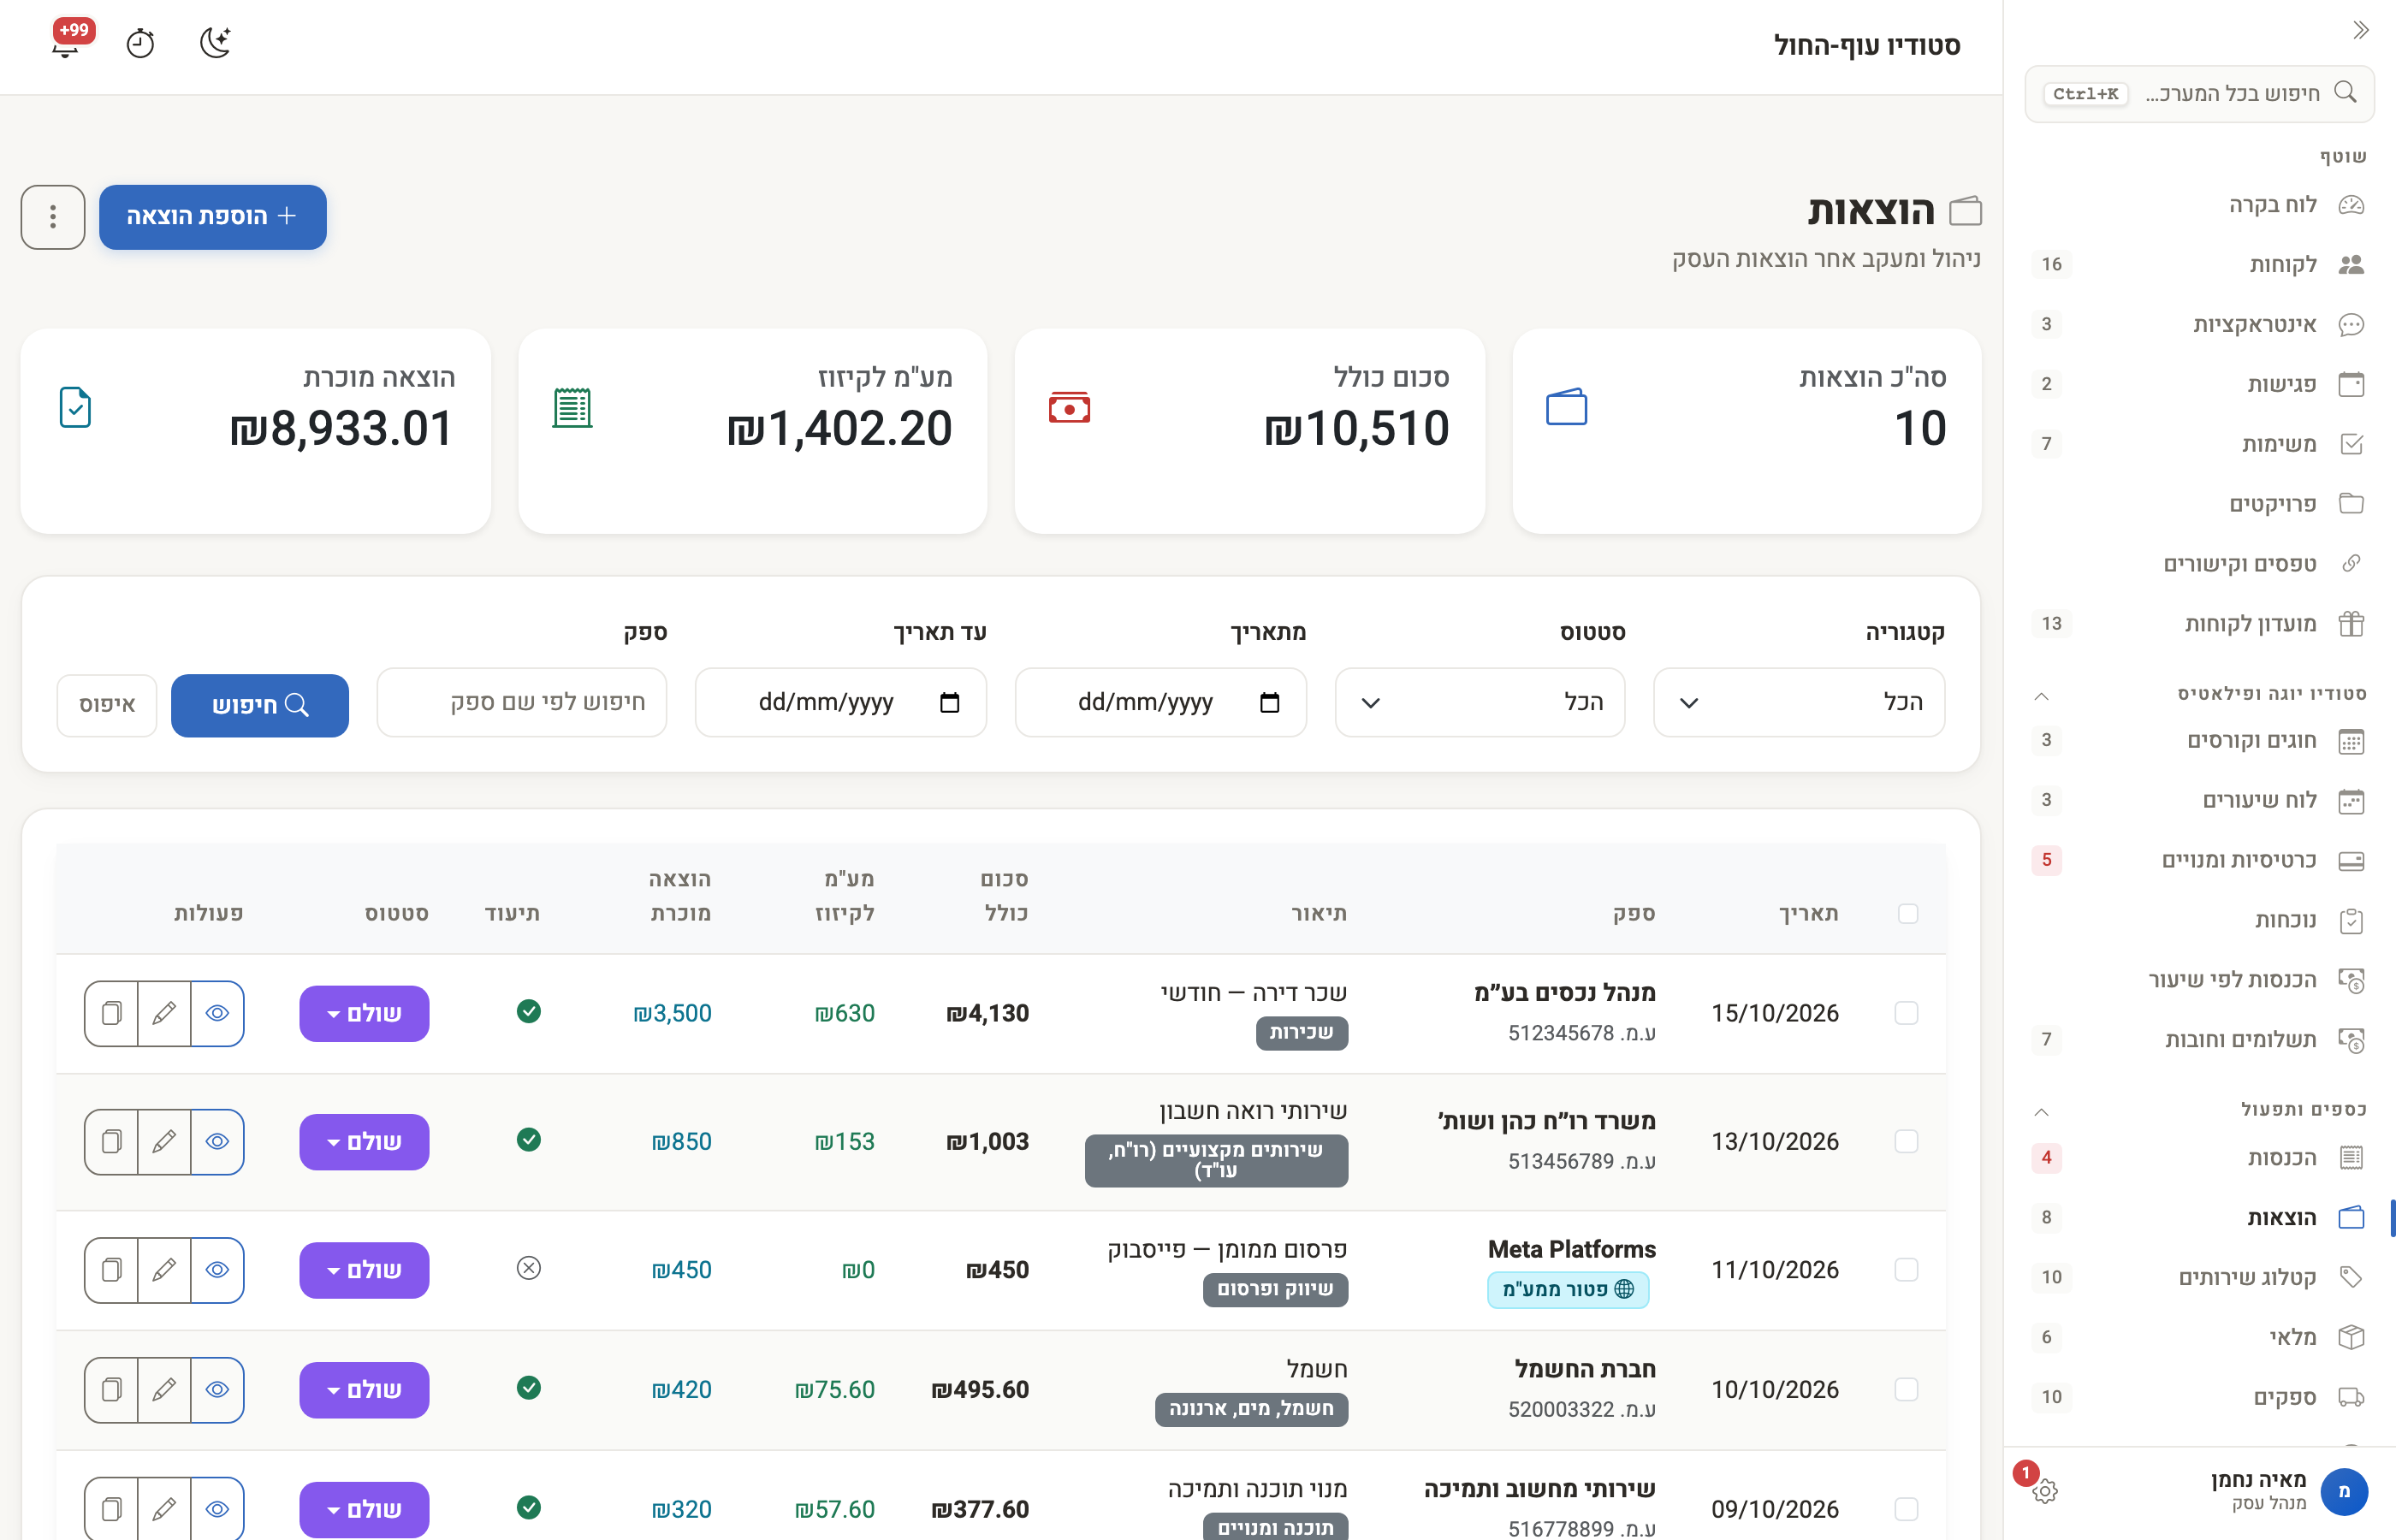Image resolution: width=2396 pixels, height=1540 pixels.
Task: Select the 15/10/2026 expense row checkbox
Action: 1906,1013
